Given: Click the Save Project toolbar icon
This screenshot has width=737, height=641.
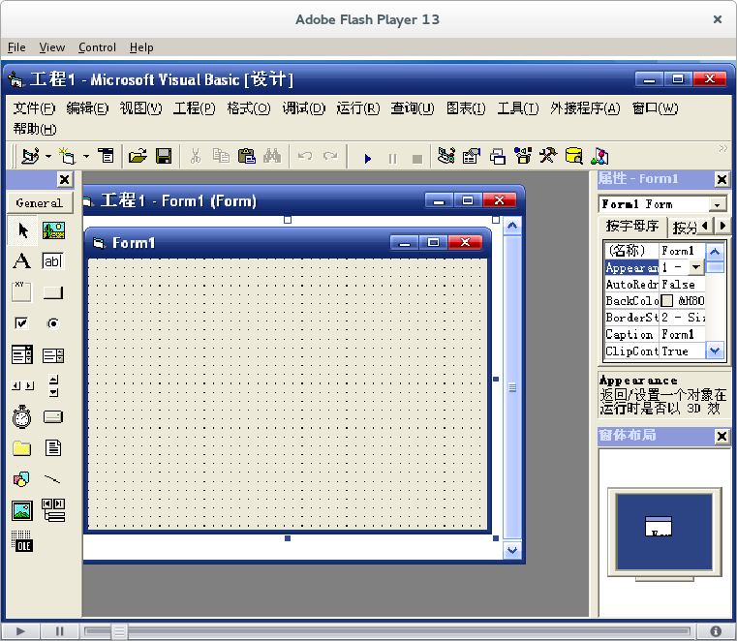Looking at the screenshot, I should tap(164, 156).
